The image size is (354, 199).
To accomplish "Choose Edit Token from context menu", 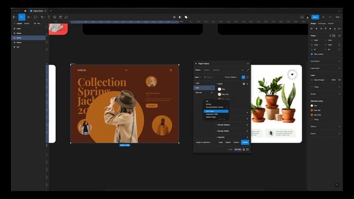I will tap(216, 111).
